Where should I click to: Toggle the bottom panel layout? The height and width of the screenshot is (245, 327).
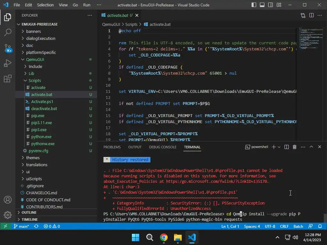pos(262,5)
